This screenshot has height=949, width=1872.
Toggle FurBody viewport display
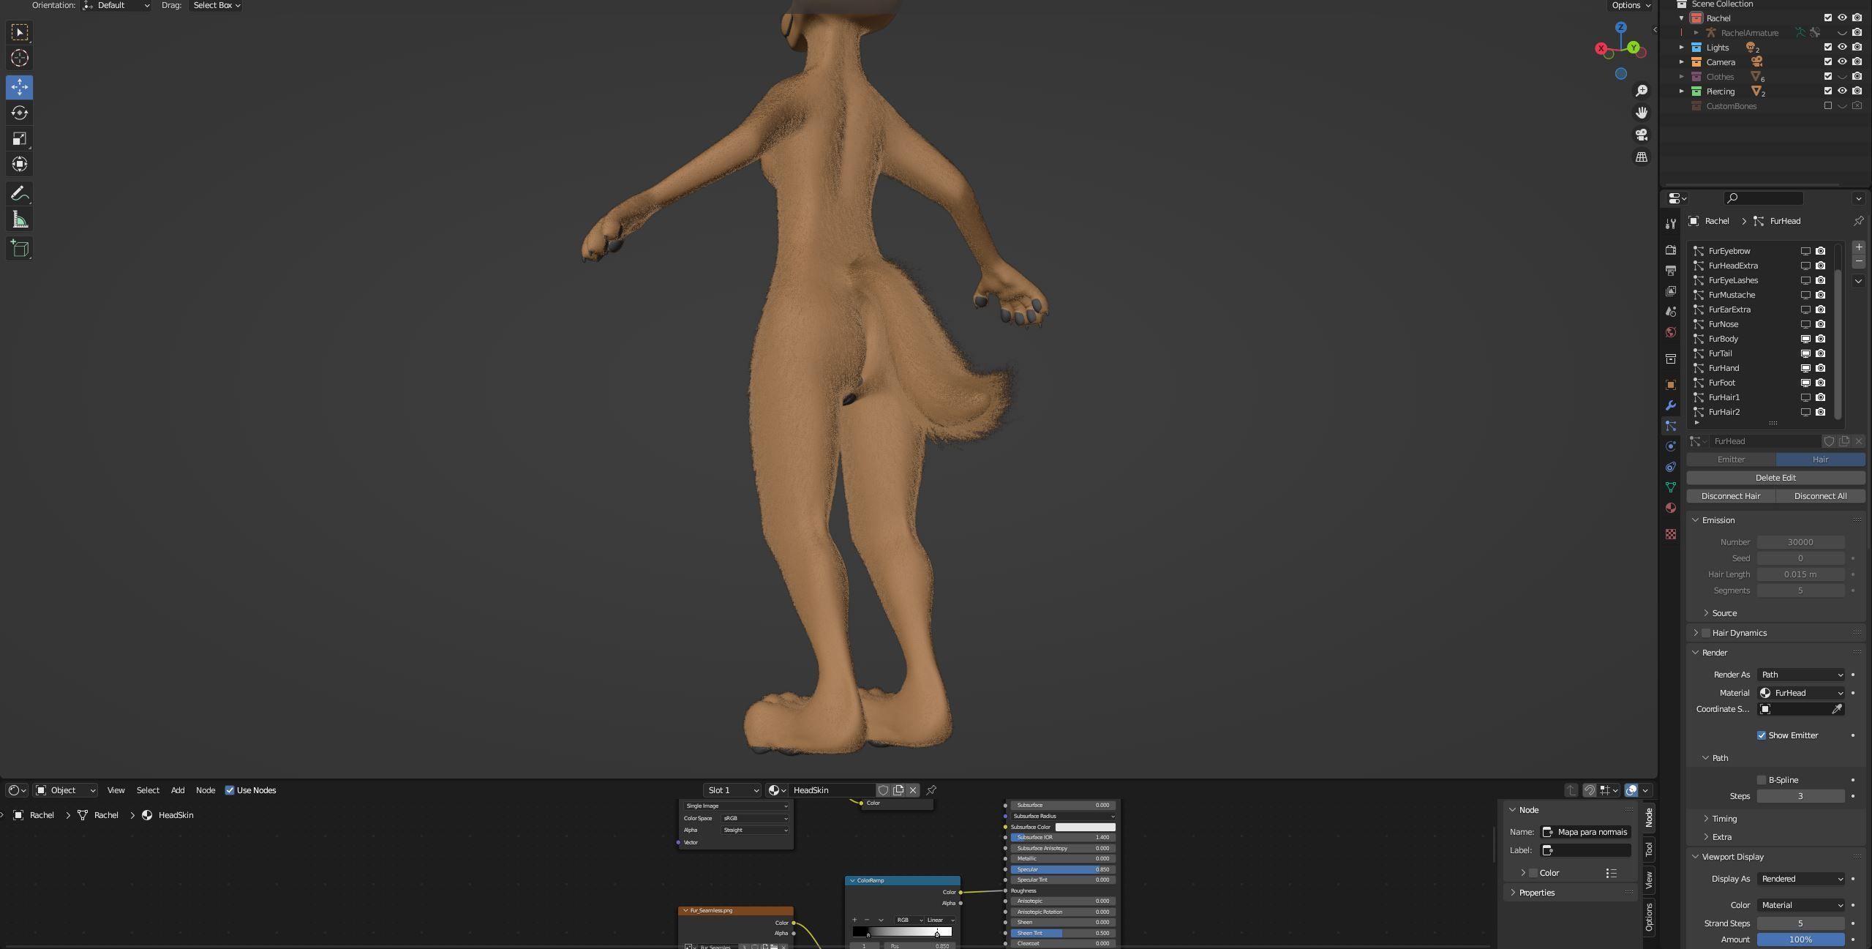[1805, 339]
